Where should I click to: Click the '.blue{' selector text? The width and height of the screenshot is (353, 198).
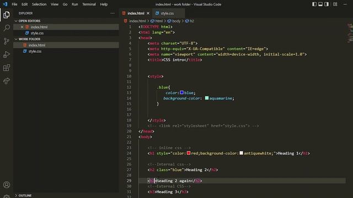point(163,87)
